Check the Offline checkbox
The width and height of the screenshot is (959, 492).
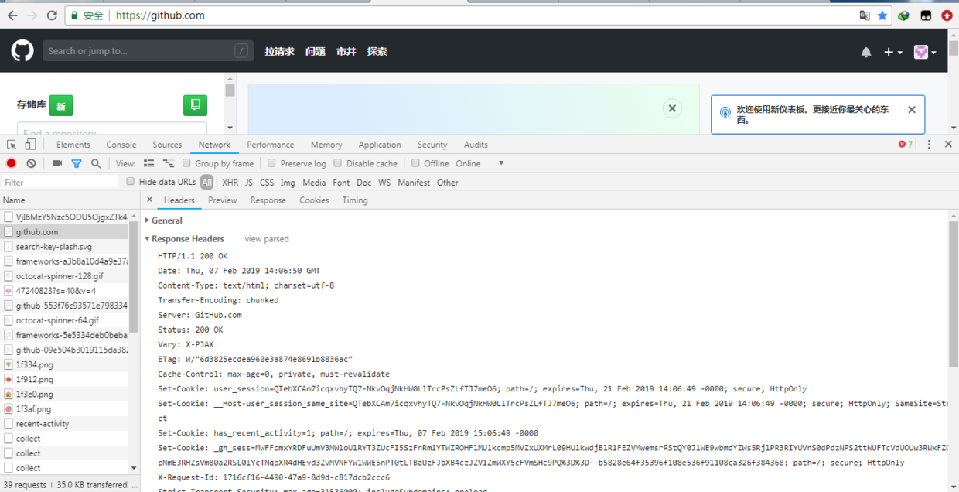pos(415,163)
